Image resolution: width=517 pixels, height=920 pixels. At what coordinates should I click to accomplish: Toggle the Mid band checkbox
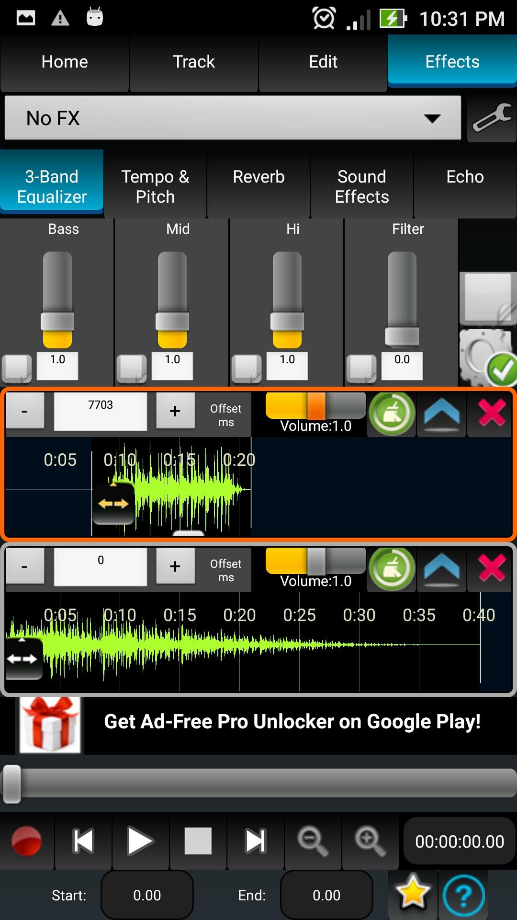coord(132,369)
